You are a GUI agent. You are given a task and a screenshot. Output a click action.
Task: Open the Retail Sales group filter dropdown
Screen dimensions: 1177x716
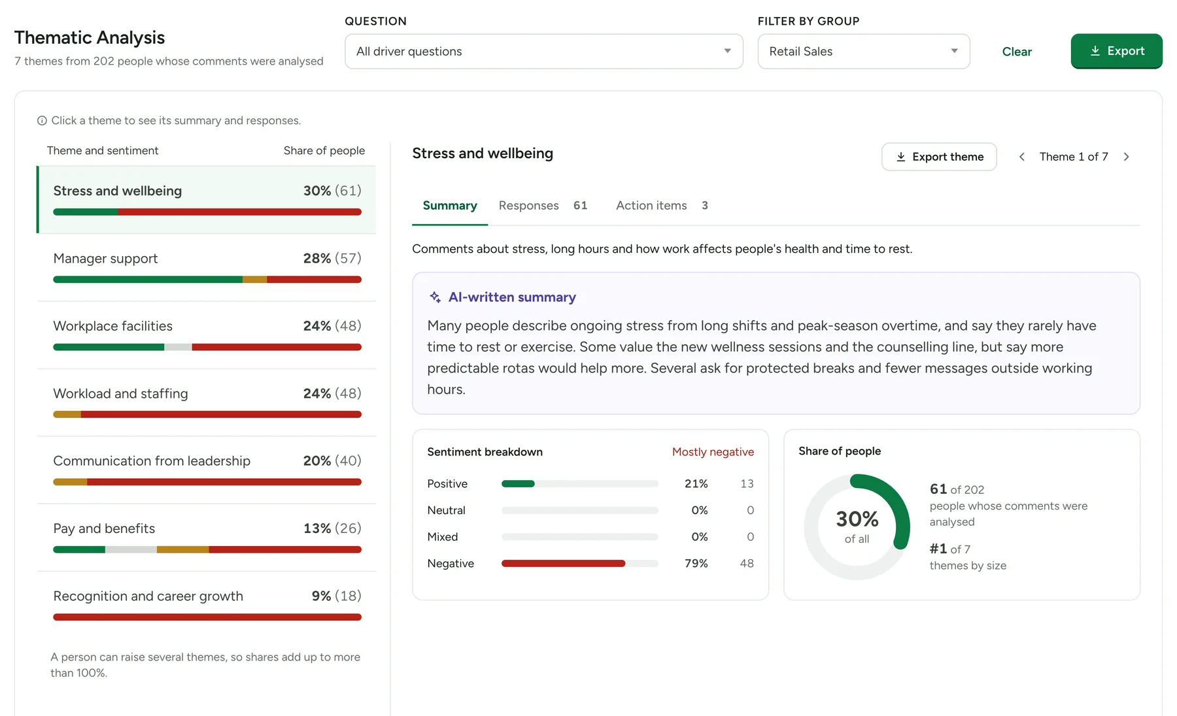tap(863, 52)
